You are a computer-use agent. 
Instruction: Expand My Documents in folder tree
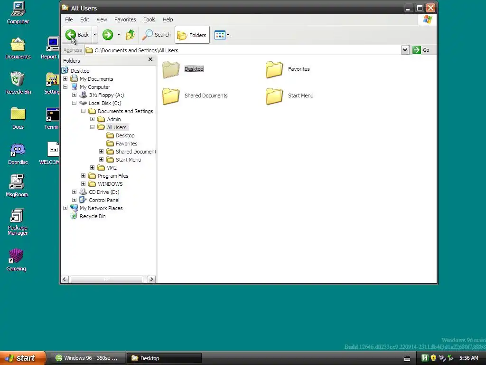tap(65, 79)
